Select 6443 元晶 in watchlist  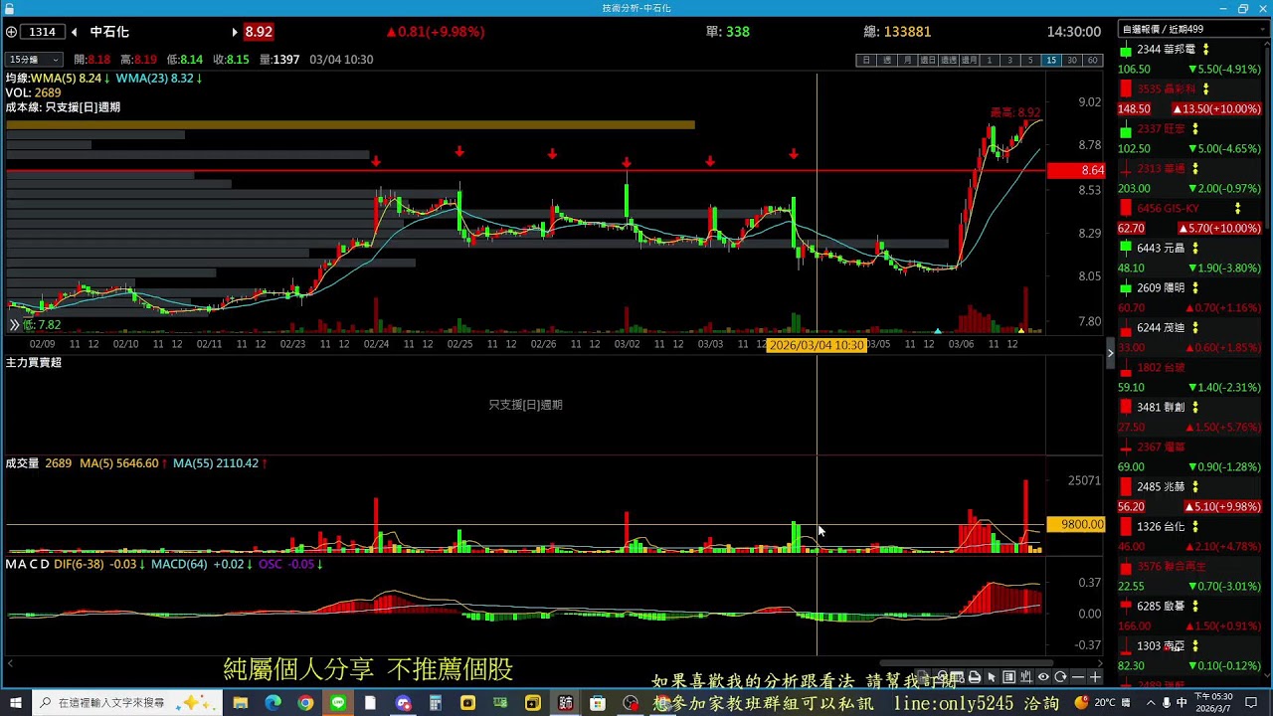pyautogui.click(x=1191, y=258)
